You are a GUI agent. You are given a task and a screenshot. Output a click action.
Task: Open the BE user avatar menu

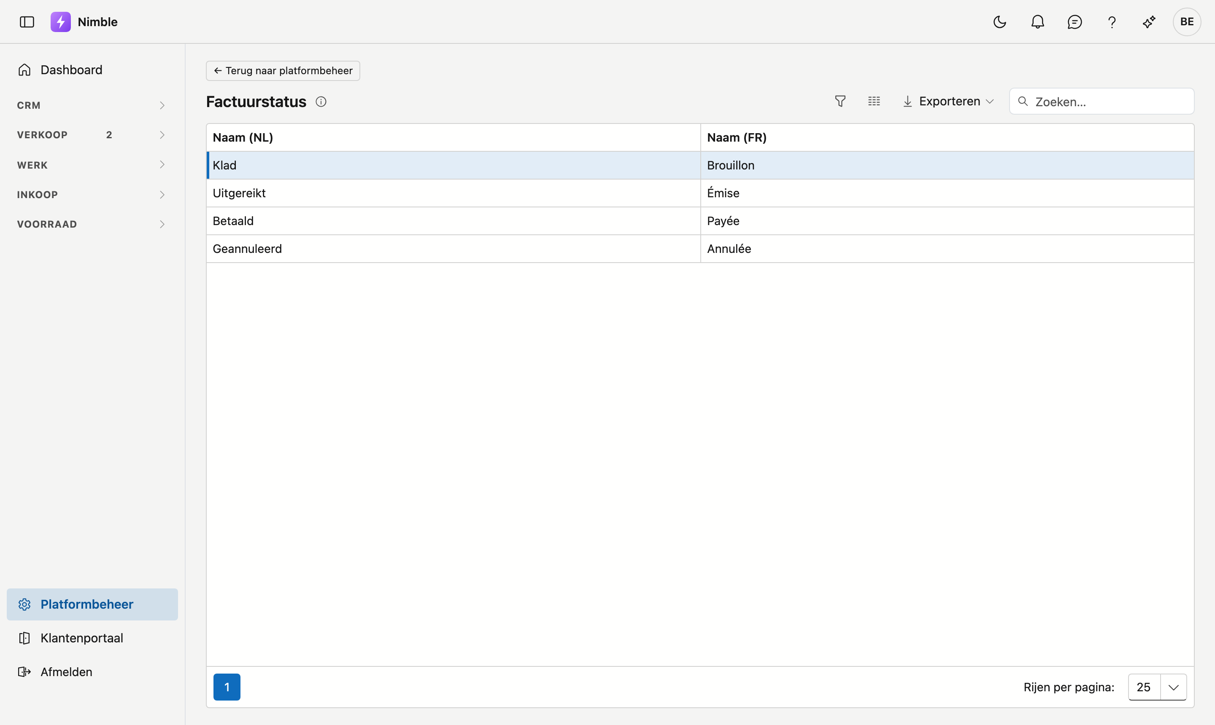(x=1187, y=22)
